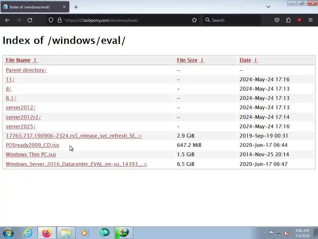Screen dimensions: 318x239
Task: Click the Firefox taskbar icon
Action: coord(47,233)
